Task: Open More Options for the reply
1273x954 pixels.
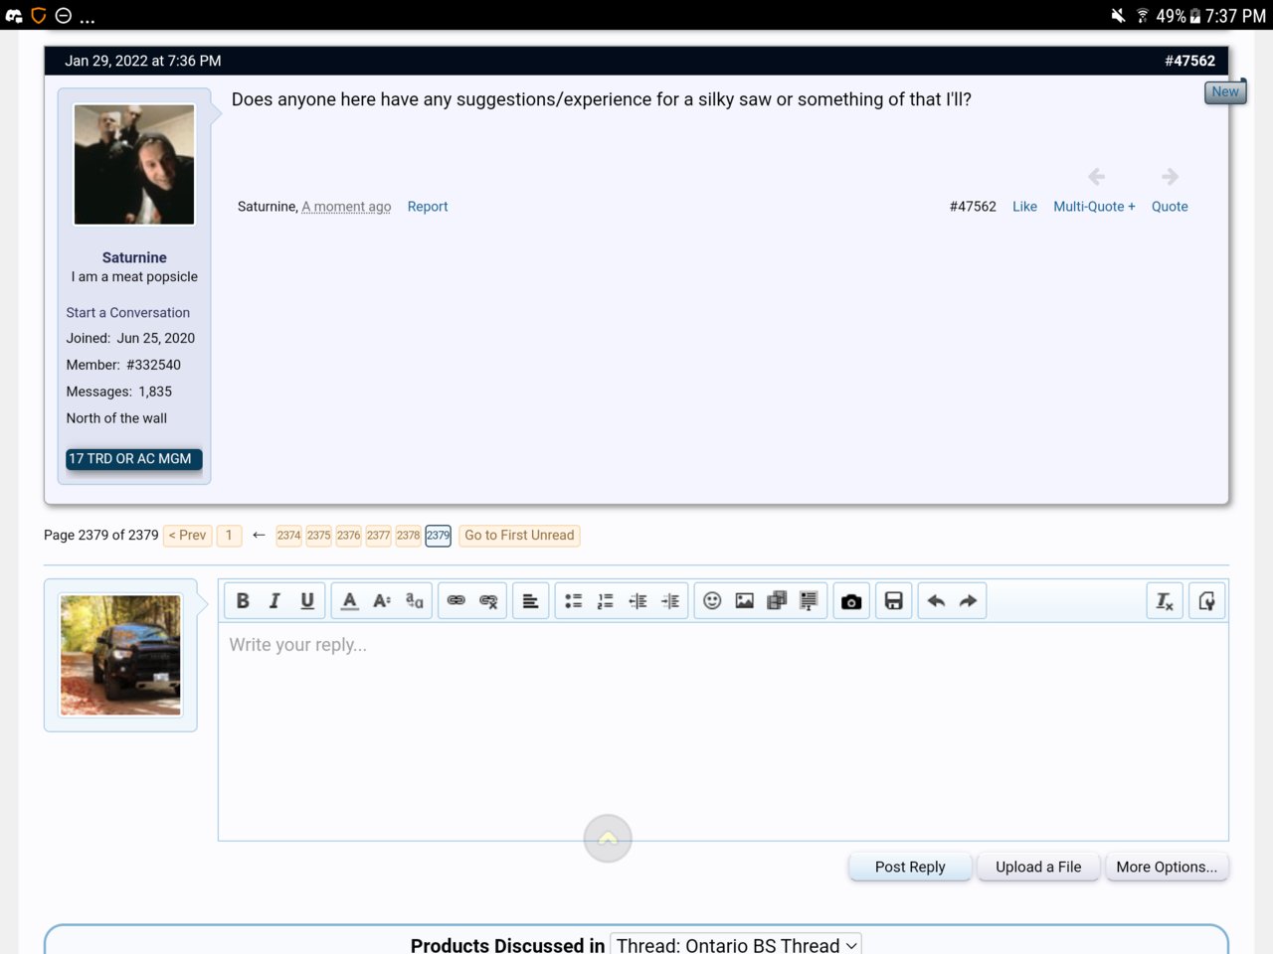Action: 1167,867
